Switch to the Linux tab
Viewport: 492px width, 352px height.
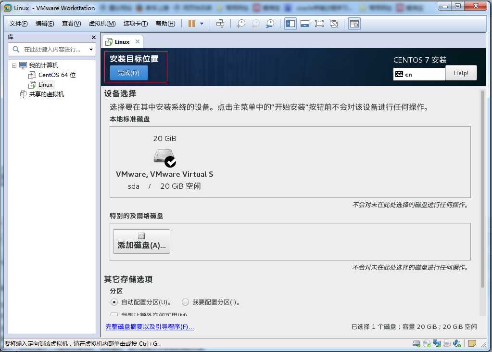pyautogui.click(x=122, y=42)
